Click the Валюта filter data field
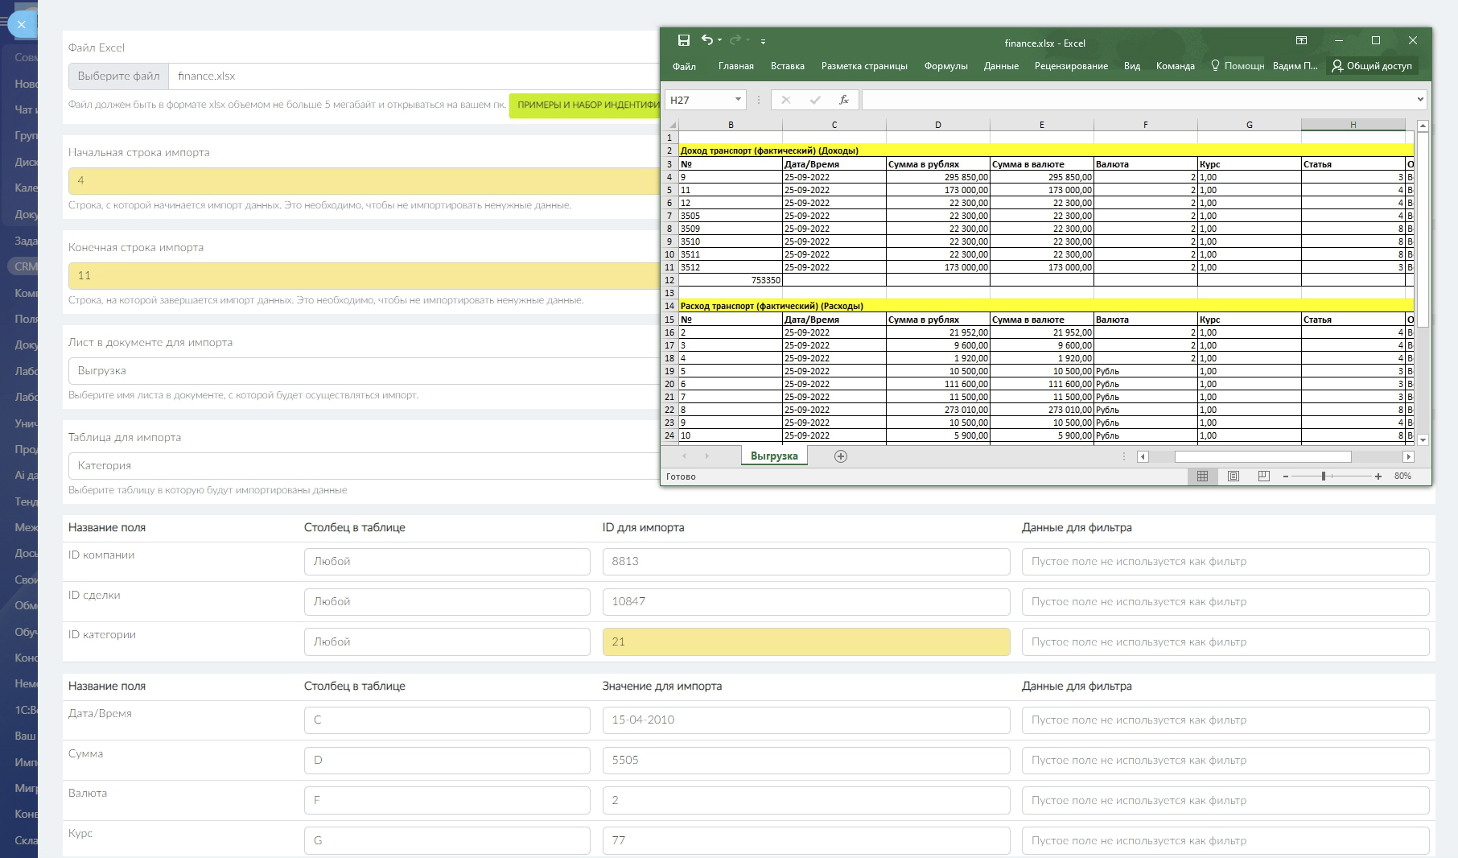The width and height of the screenshot is (1458, 858). [1225, 801]
